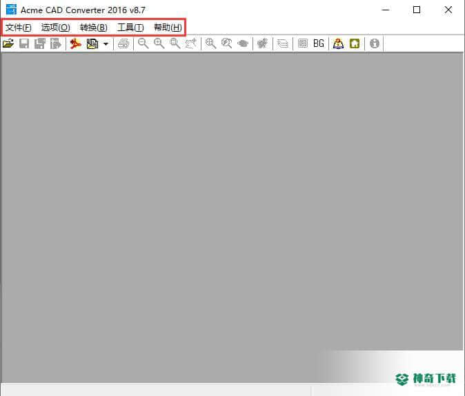
Task: Maximize the Acme CAD Converter window
Action: coord(417,10)
